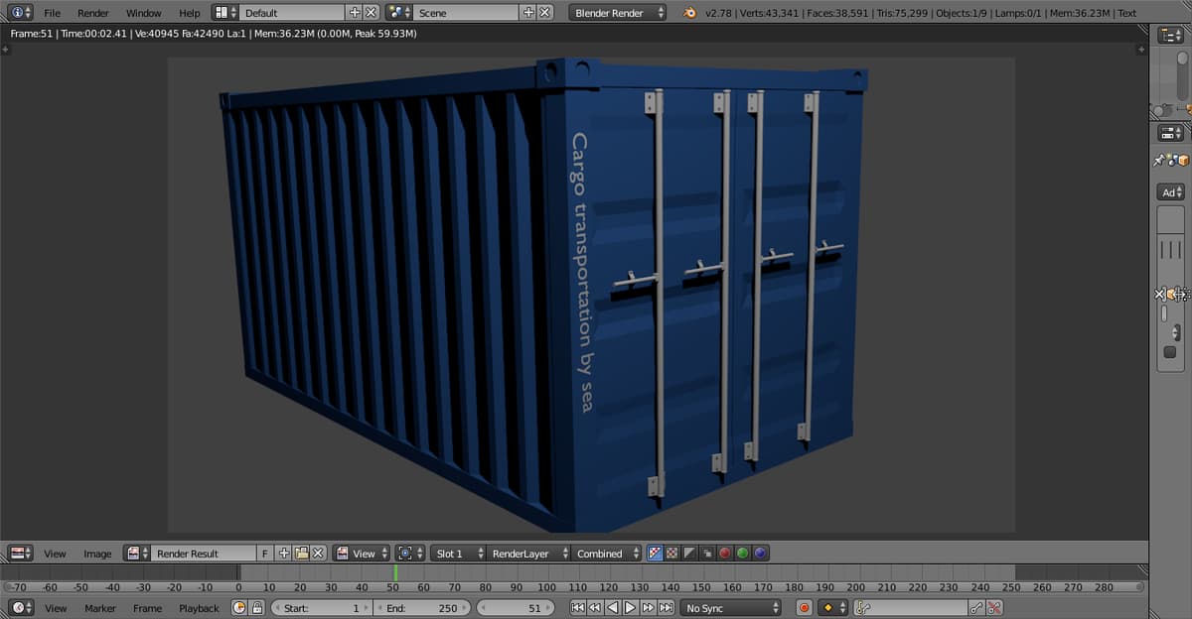Click the green current frame marker at 51
Viewport: 1192px width, 619px height.
point(395,573)
